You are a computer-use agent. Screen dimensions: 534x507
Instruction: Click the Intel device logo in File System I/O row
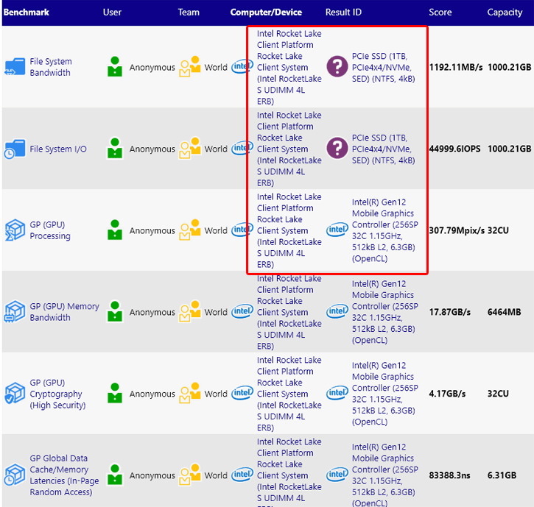(x=242, y=149)
